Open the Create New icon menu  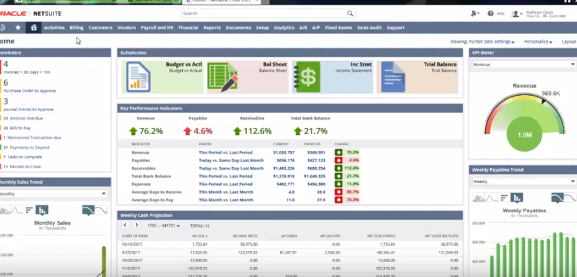coord(475,13)
